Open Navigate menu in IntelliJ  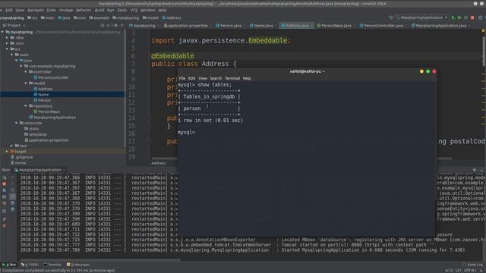36,10
